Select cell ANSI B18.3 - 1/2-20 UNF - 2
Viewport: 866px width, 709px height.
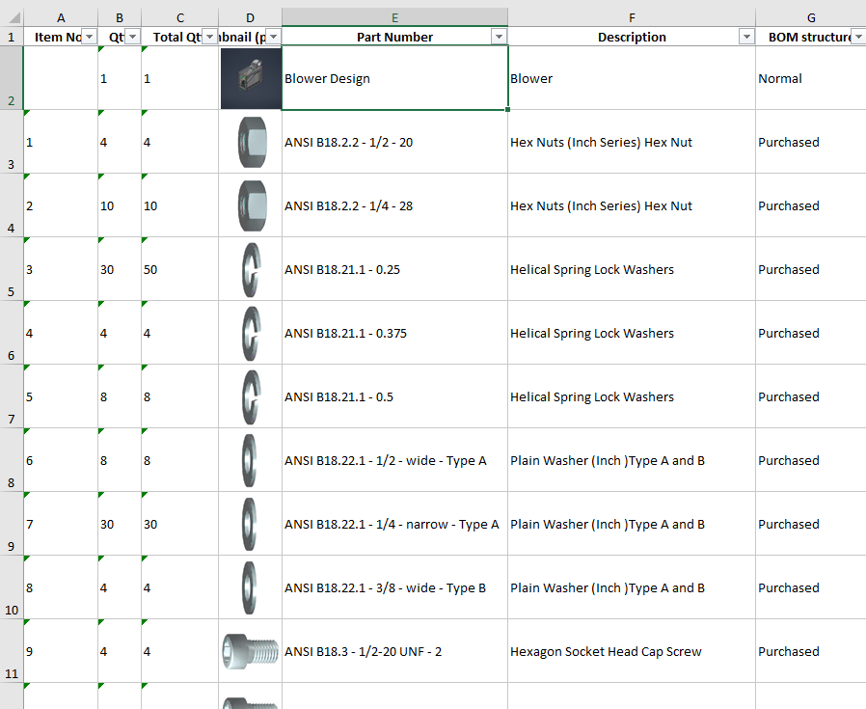(394, 651)
